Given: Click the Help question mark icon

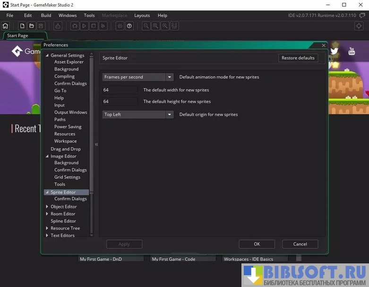Looking at the screenshot, I should click(129, 26).
